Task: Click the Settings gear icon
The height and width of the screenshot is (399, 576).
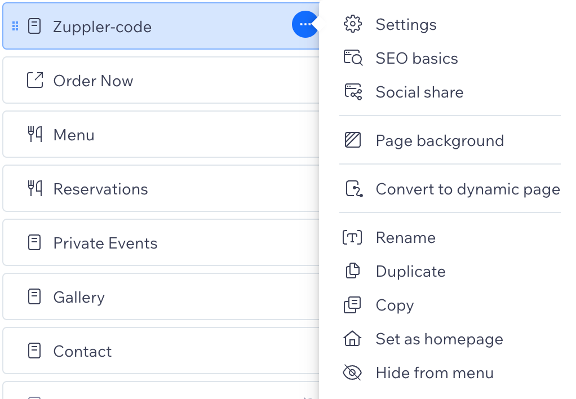Action: [x=353, y=24]
